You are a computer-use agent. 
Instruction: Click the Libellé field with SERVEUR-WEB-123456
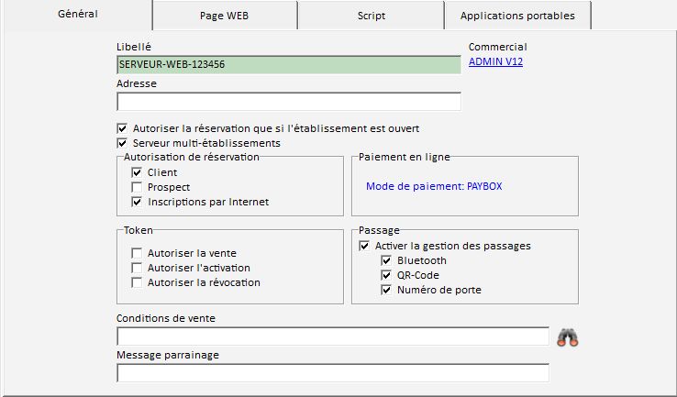[289, 64]
